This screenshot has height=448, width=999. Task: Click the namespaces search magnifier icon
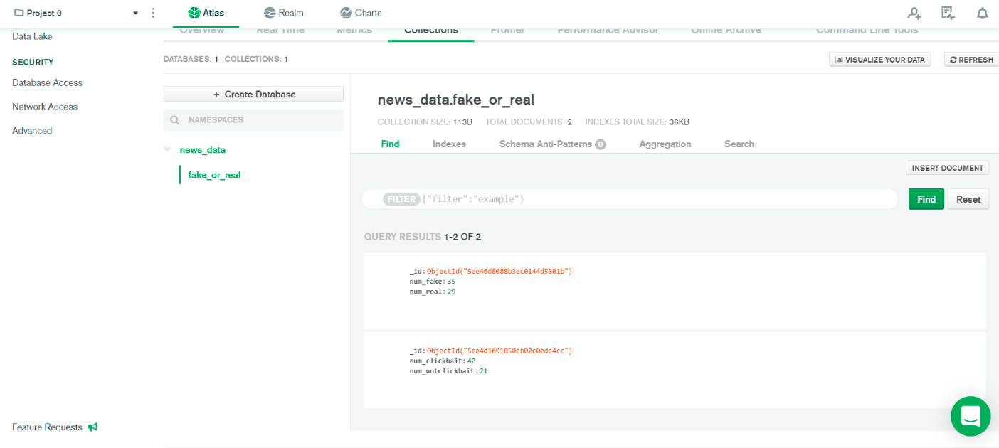174,120
